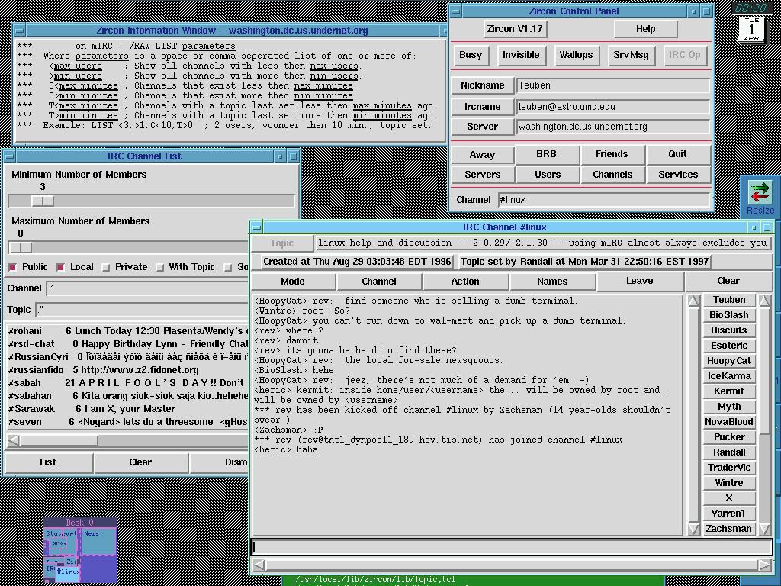Open window menu of Zircon Control Panel
Screen dimensions: 781x586
[455, 11]
